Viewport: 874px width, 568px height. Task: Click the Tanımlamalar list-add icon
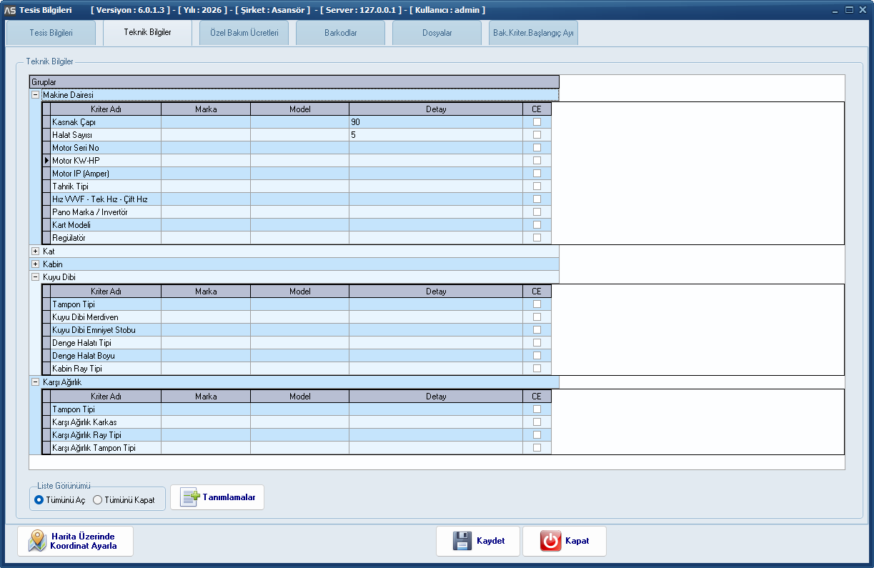pyautogui.click(x=189, y=497)
